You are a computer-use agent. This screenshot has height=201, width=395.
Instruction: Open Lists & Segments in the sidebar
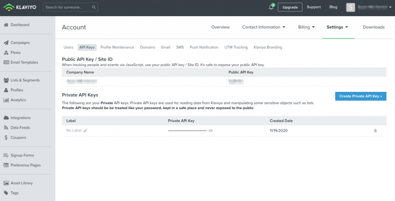pos(25,80)
